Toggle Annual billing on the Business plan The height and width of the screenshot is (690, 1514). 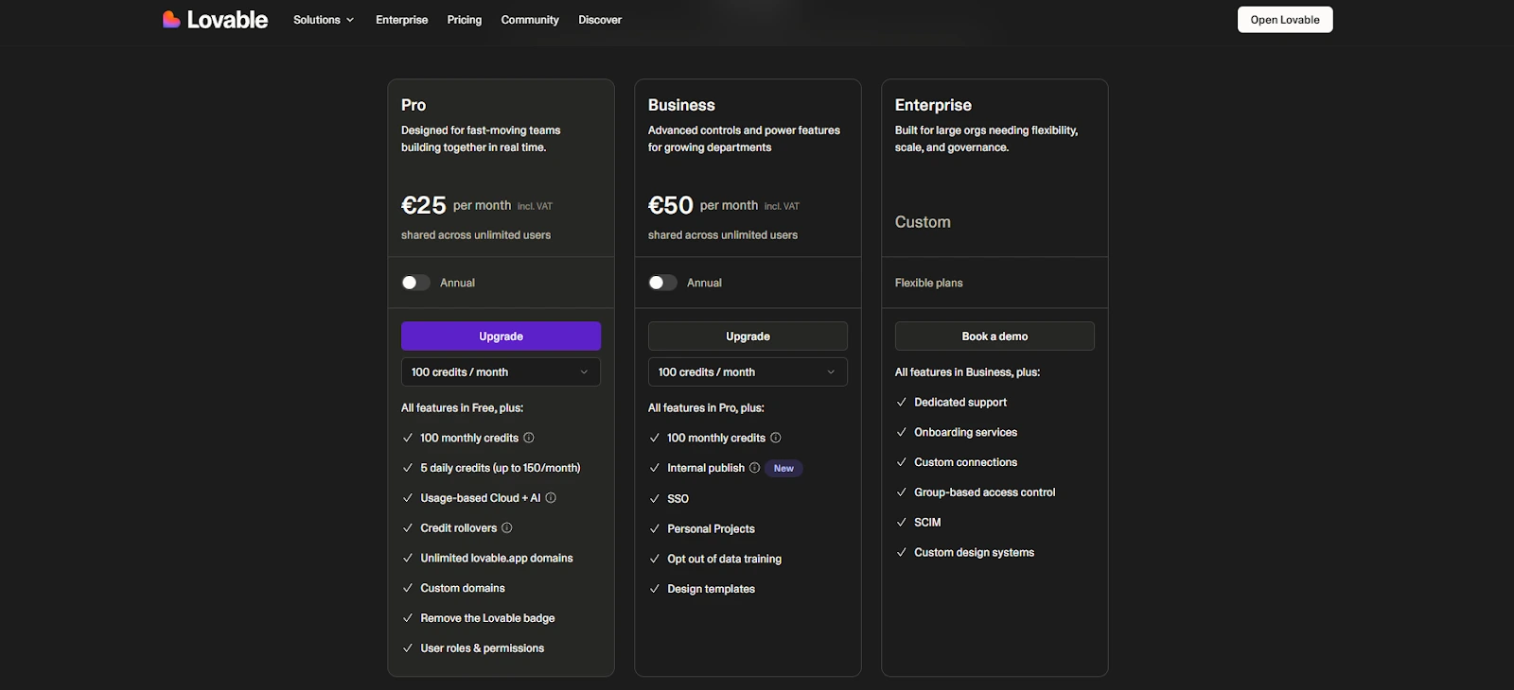pos(662,283)
